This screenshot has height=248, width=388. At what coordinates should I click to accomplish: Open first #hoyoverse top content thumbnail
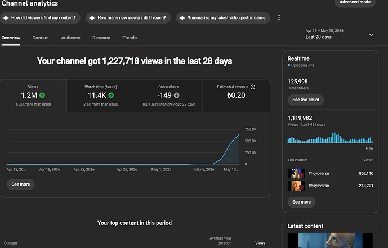296,173
